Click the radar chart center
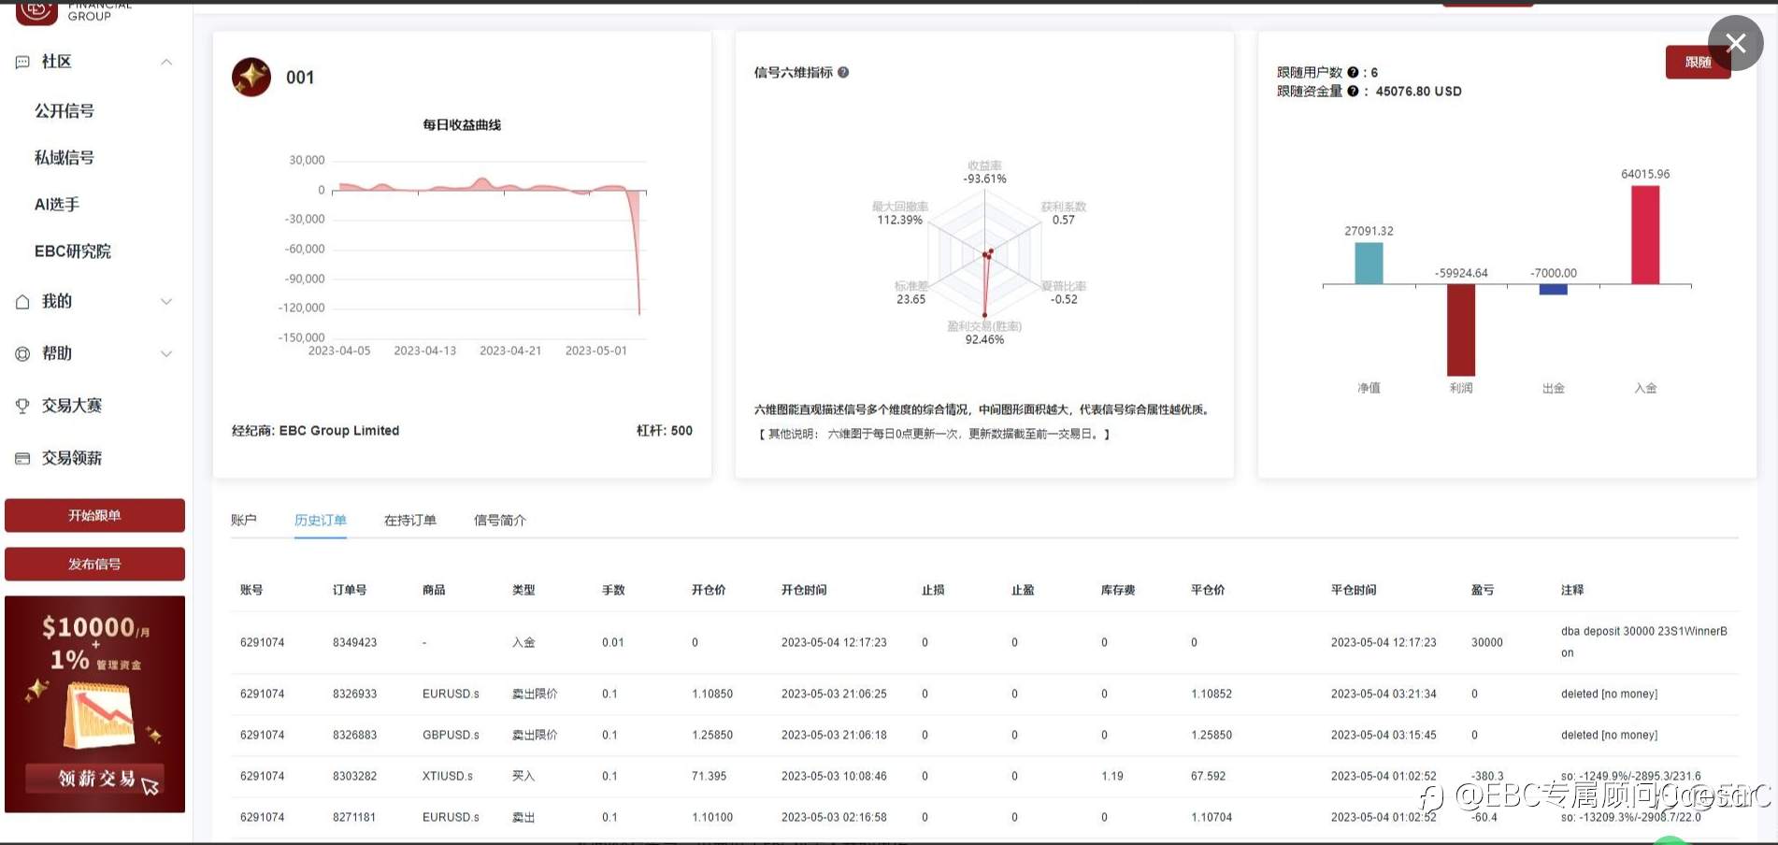This screenshot has height=845, width=1778. click(984, 254)
